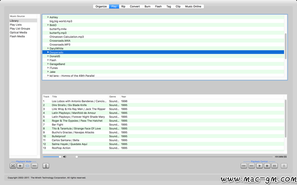Select stop-after-track playback mode button
297x185 pixels.
(x=20, y=166)
